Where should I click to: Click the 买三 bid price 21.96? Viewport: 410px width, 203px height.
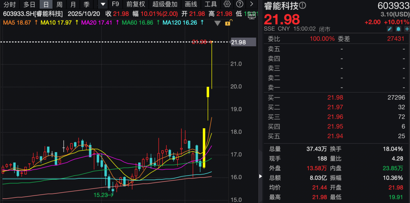(x=335, y=117)
